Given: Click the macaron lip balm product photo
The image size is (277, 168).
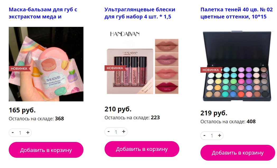Looking at the screenshot, I should pyautogui.click(x=46, y=64).
